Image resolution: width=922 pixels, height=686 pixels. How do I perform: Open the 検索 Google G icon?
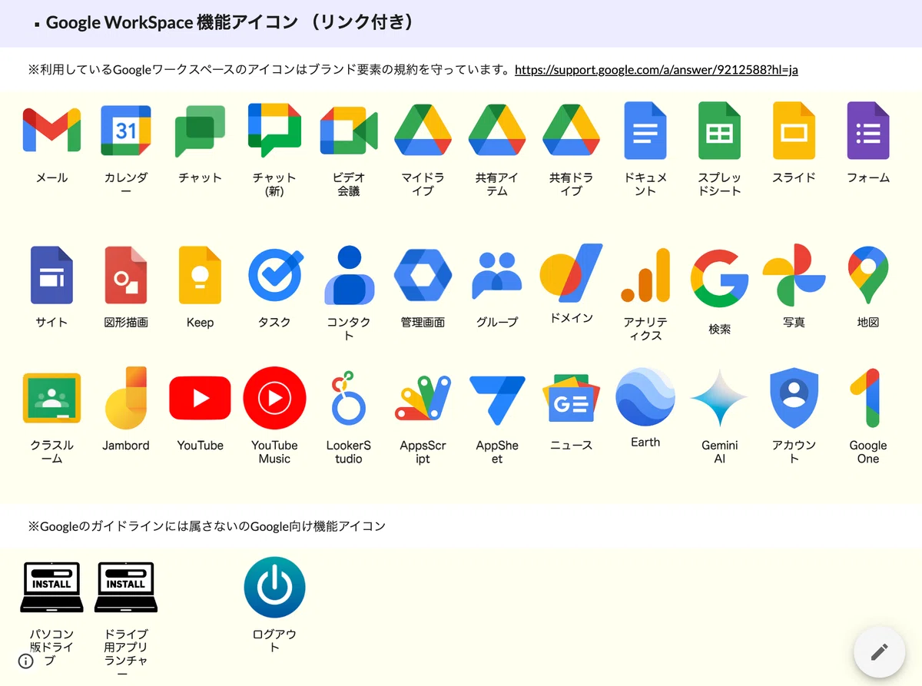click(x=719, y=278)
